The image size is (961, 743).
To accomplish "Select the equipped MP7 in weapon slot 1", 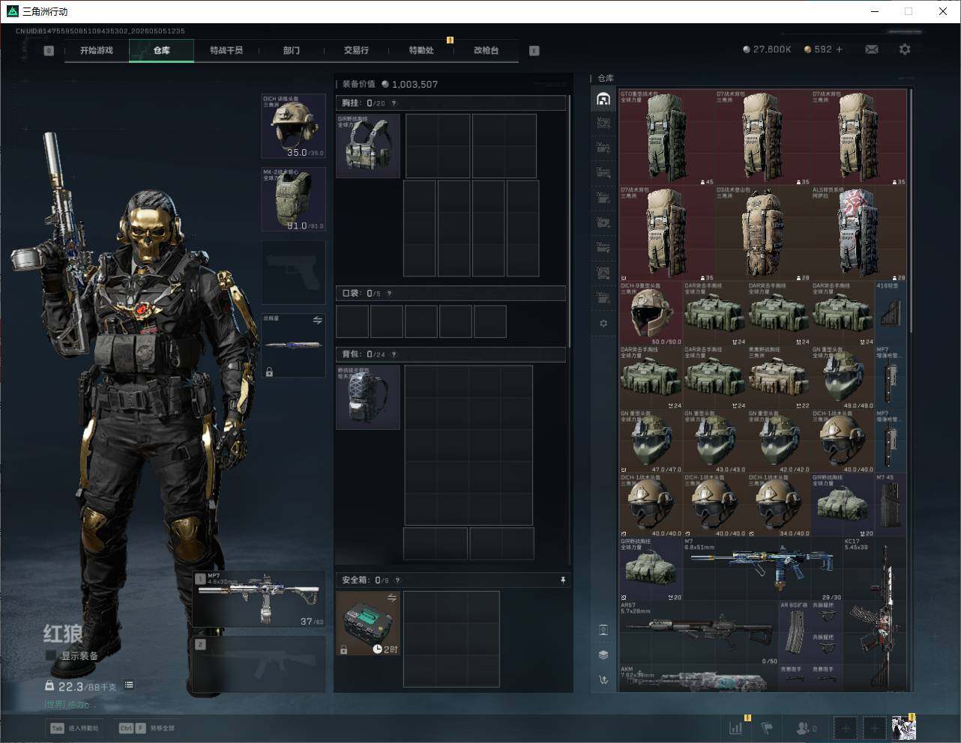I will tap(259, 599).
